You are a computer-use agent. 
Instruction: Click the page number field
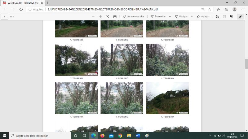[x=4, y=16]
